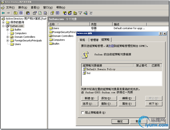The width and height of the screenshot is (170, 130).
Task: Expand the 保存的查询 tree node
Action: tap(3, 22)
